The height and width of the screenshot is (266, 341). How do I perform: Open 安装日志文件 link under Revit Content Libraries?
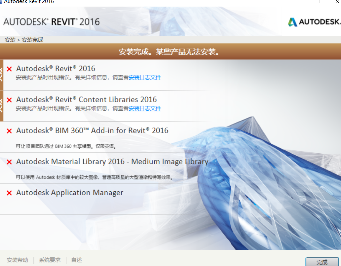click(145, 108)
